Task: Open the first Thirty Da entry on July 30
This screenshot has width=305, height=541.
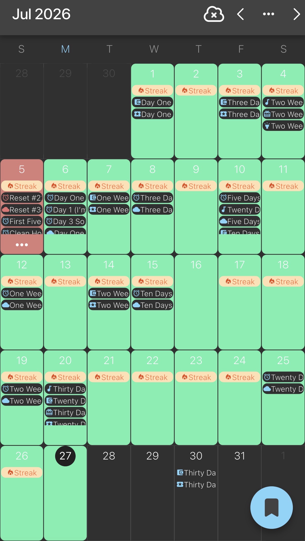Action: 196,473
